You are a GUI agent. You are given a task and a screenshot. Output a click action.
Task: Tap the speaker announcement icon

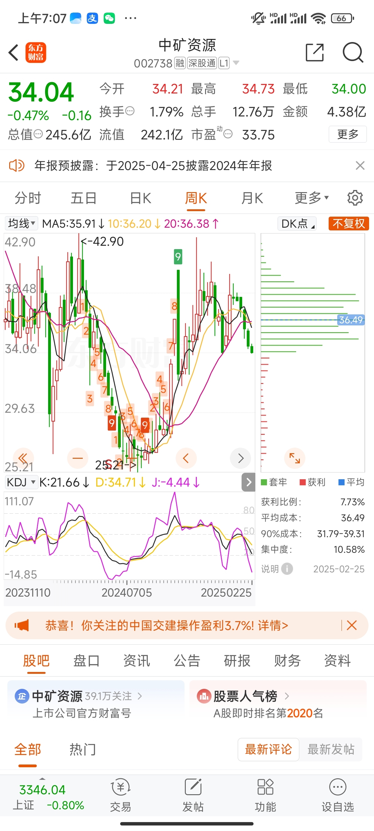17,166
